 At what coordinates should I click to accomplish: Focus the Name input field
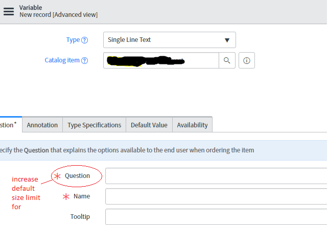(x=216, y=196)
